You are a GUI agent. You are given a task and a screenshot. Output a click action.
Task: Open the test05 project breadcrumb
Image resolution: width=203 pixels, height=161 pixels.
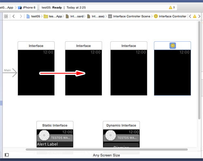pos(33,16)
